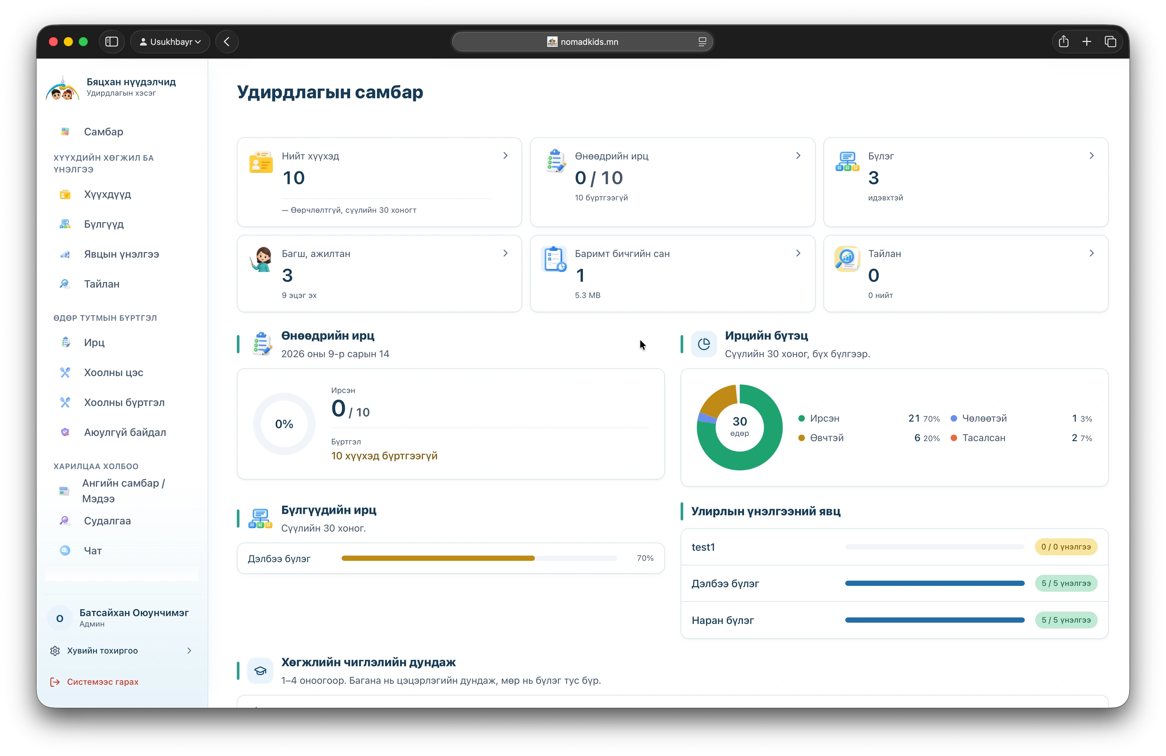Viewport: 1166px width, 756px height.
Task: Click the 10 хүүхэд бүртгээгүй text
Action: 384,456
